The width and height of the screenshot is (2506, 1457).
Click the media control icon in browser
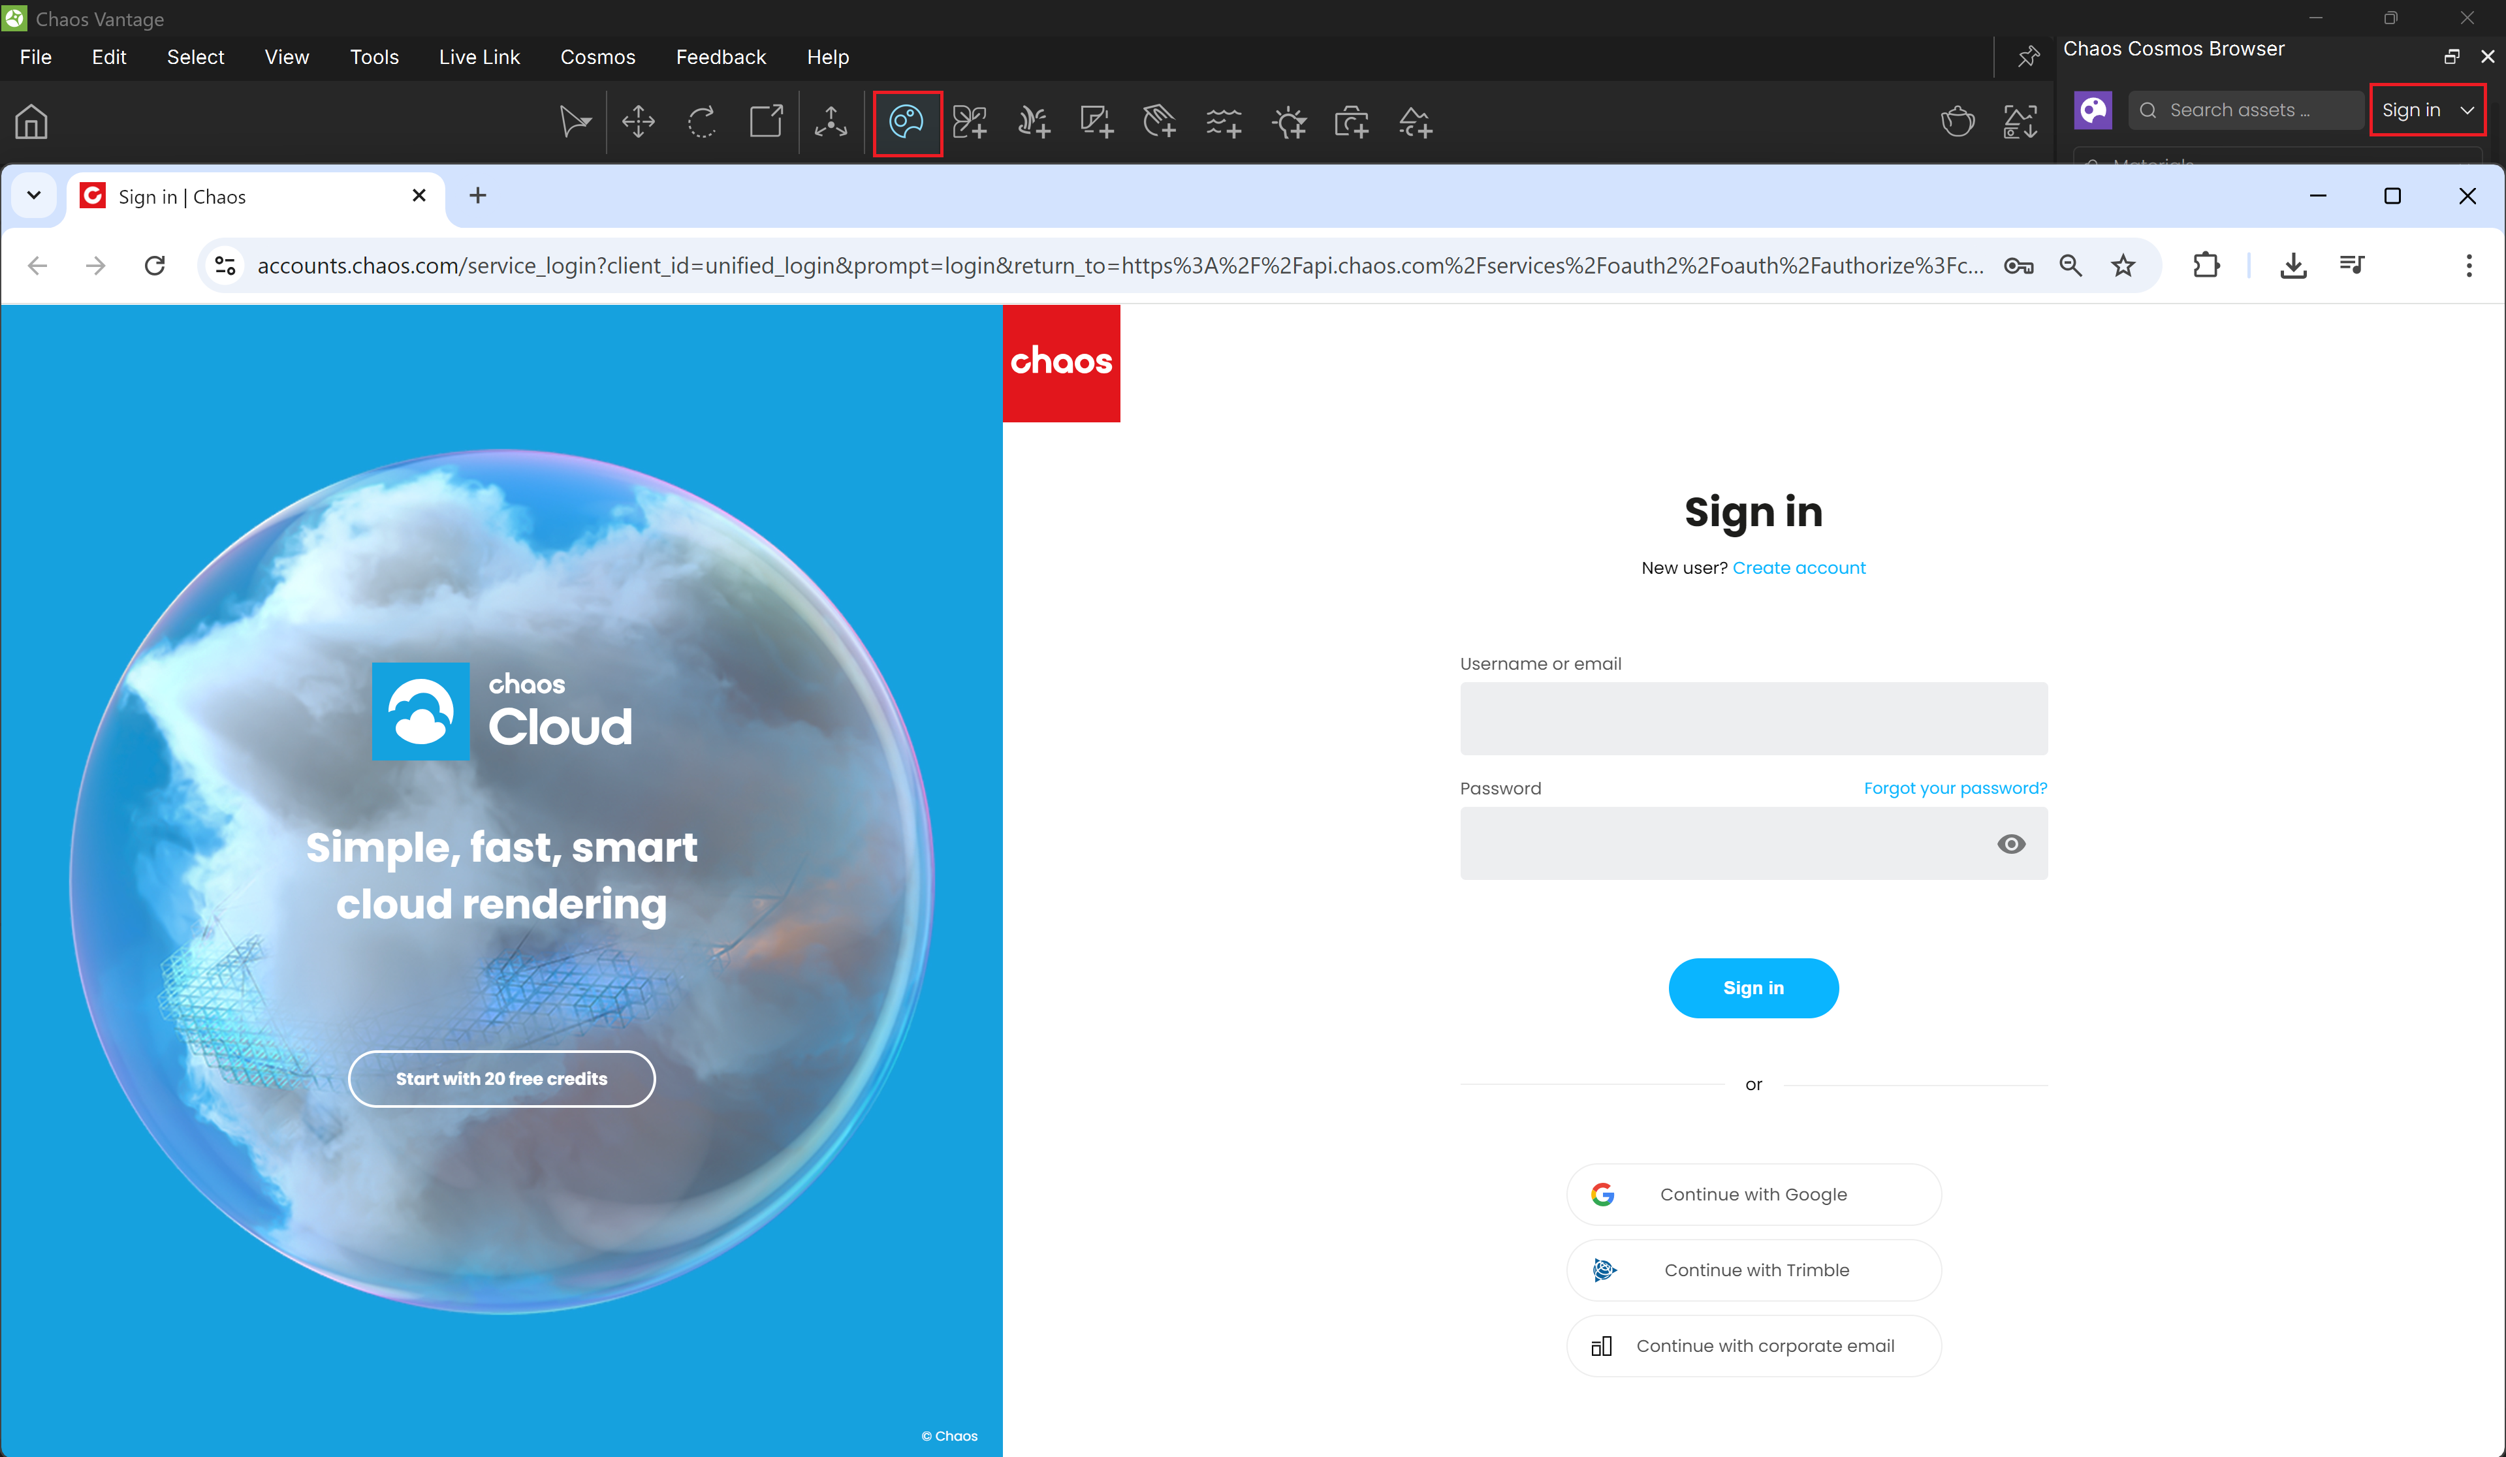(2352, 266)
